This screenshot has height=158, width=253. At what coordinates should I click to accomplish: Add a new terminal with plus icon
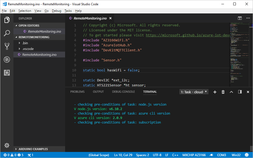[x=215, y=92]
